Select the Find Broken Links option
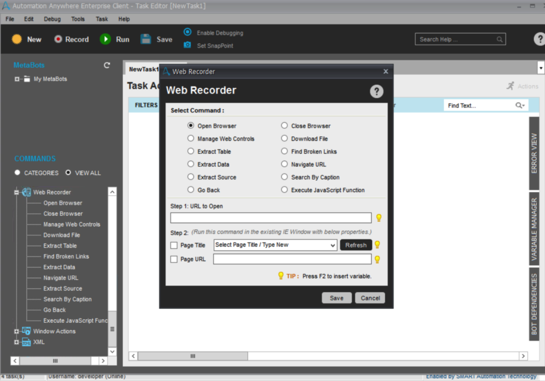Viewport: 545px width, 381px height. 285,151
